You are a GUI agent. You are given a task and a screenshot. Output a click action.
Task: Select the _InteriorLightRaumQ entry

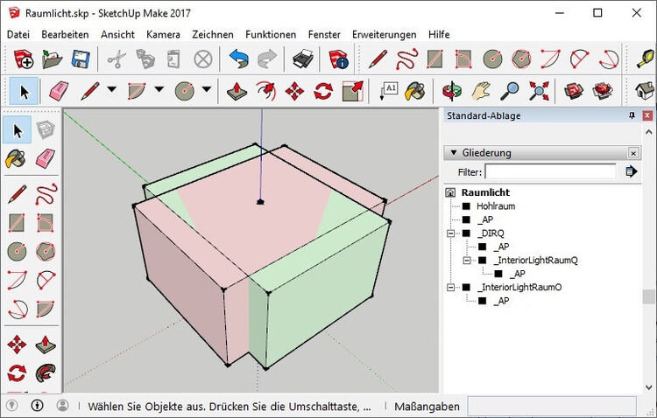pyautogui.click(x=535, y=261)
